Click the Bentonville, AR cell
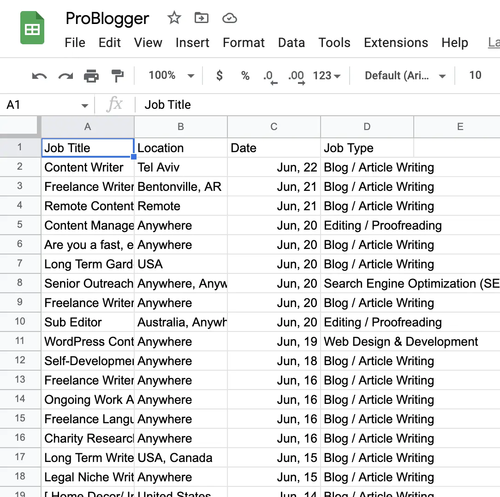 click(181, 187)
